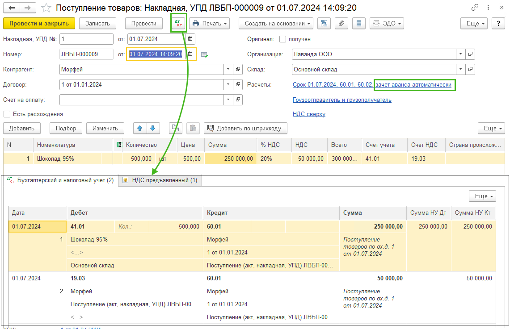
Task: Expand the Договор dropdown arrow
Action: pos(228,84)
